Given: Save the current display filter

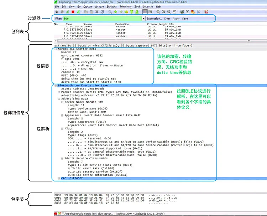Looking at the screenshot, I should tap(185, 19).
